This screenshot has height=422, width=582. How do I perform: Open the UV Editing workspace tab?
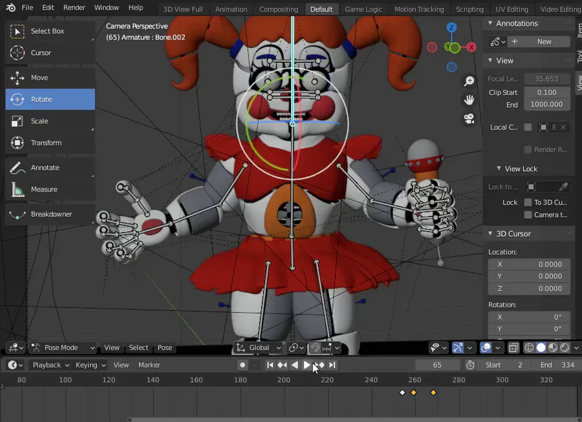coord(512,9)
